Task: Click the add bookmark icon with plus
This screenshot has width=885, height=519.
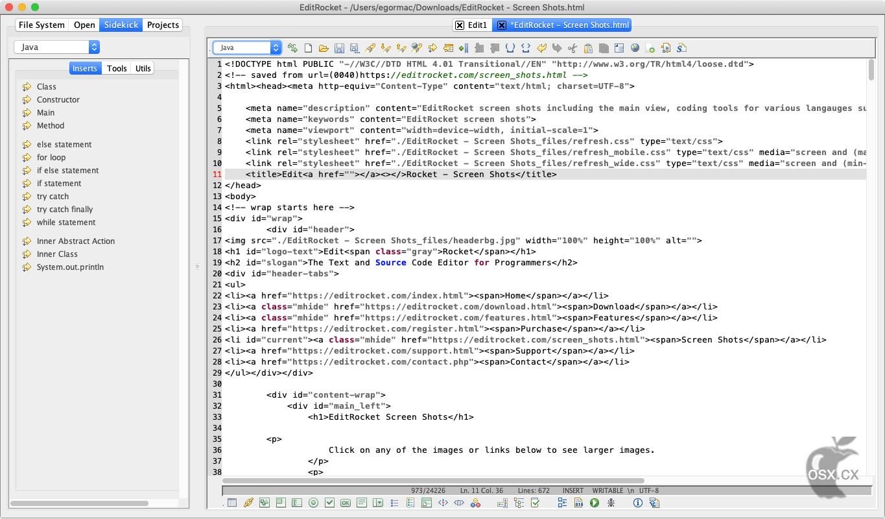Action: [x=464, y=48]
